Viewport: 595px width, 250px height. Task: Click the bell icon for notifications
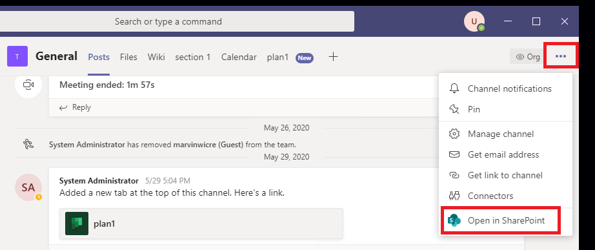coord(454,89)
